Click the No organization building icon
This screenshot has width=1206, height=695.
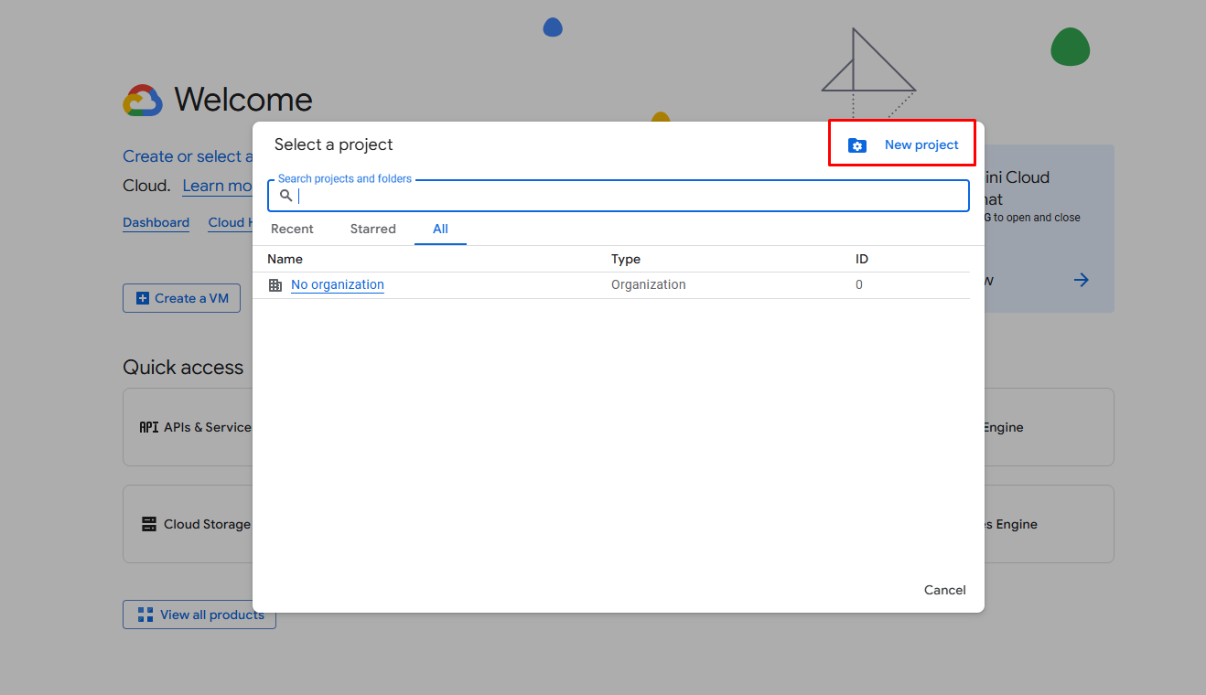(275, 285)
